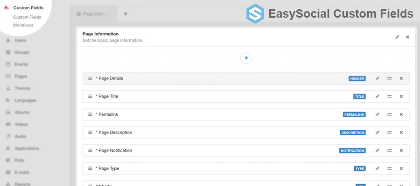
Task: Edit the Page Notification field
Action: (378, 151)
